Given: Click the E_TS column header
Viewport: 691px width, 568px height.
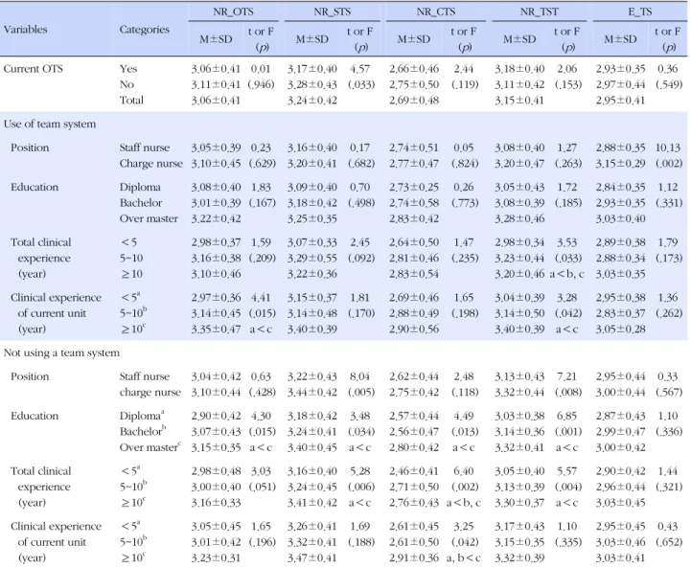Looking at the screenshot, I should pyautogui.click(x=640, y=11).
